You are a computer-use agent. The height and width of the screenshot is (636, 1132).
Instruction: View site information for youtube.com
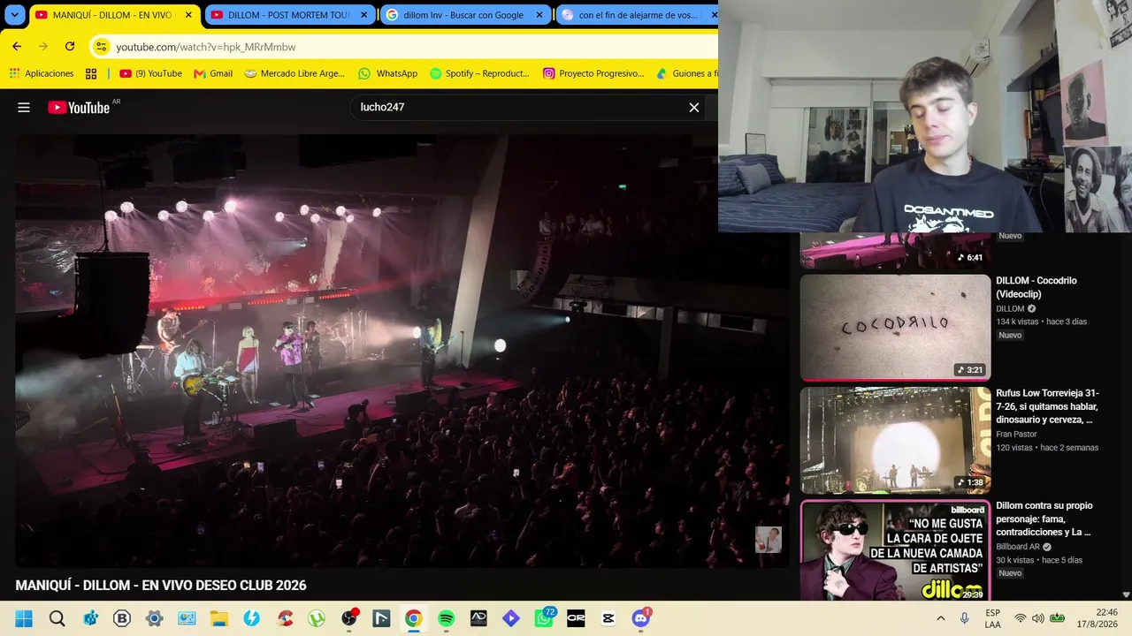(x=102, y=47)
